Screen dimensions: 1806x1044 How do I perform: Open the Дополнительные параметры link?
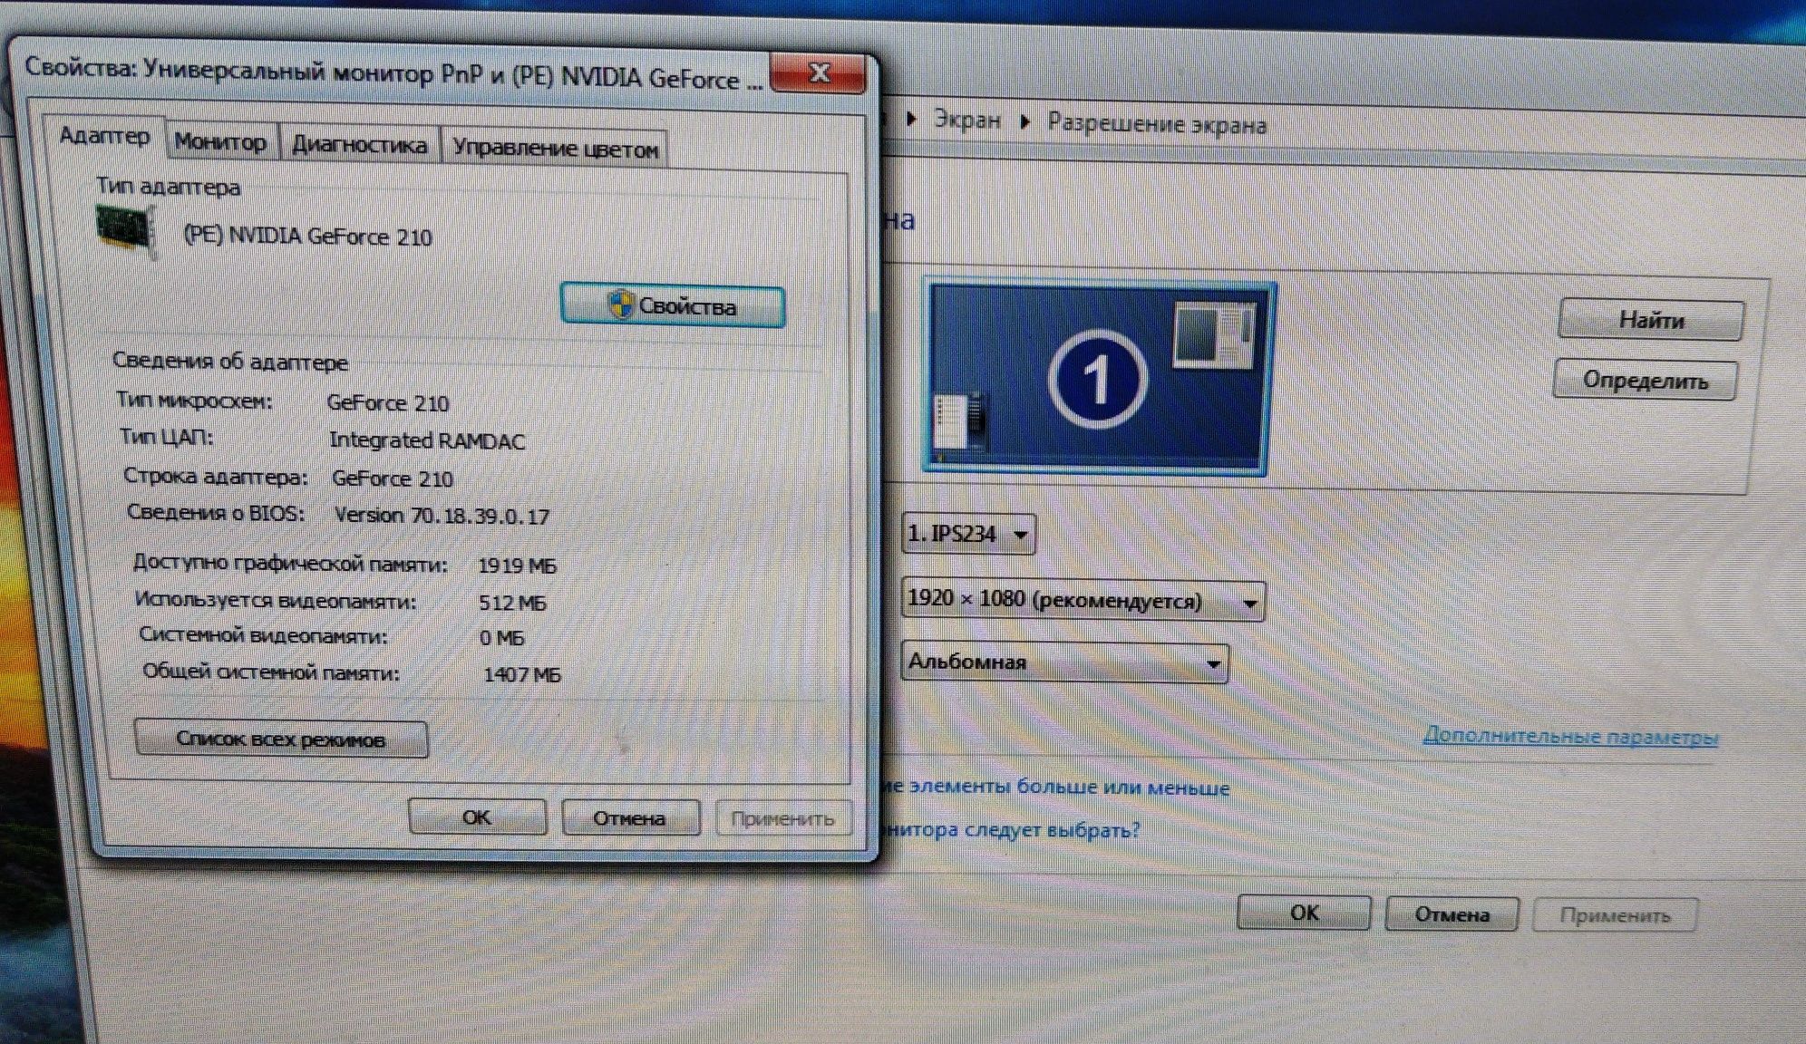pos(1570,736)
